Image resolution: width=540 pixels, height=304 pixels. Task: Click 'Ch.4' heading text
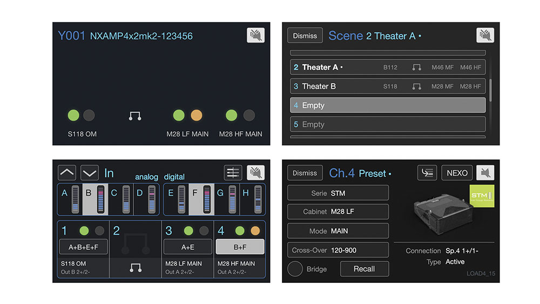342,173
